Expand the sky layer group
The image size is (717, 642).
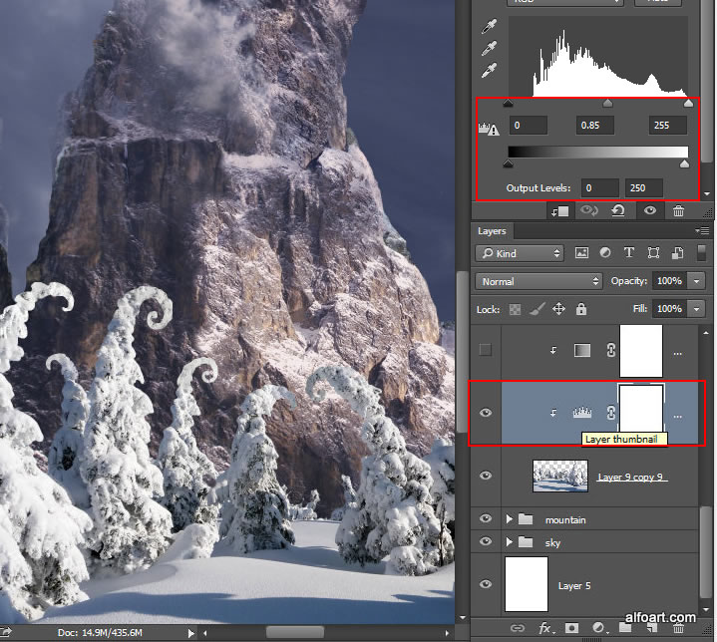point(512,543)
